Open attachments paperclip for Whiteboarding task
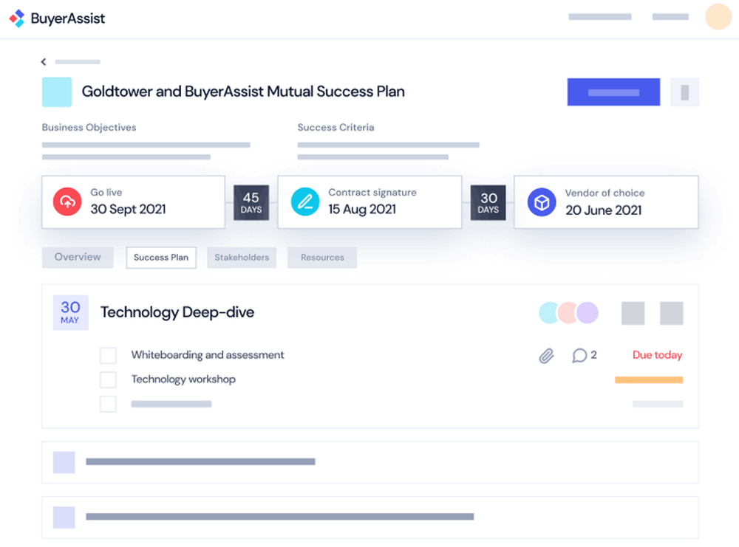The image size is (739, 547). [x=546, y=356]
